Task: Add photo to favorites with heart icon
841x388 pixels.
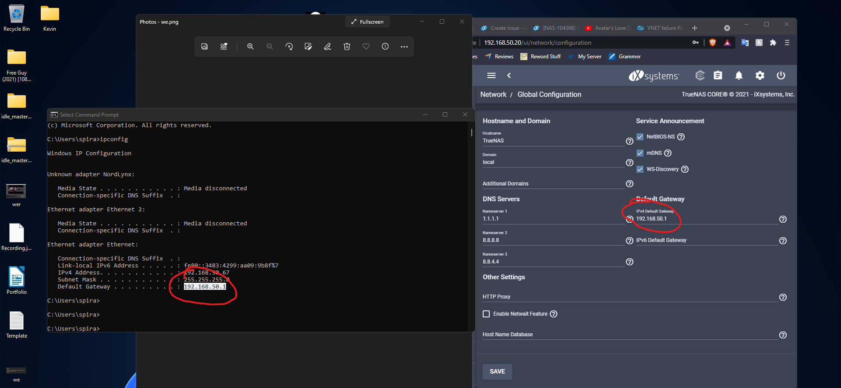Action: point(366,46)
